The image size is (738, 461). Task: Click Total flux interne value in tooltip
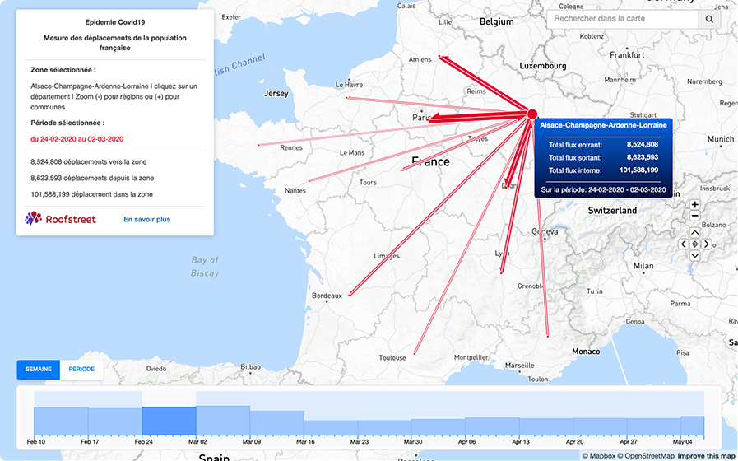(638, 170)
